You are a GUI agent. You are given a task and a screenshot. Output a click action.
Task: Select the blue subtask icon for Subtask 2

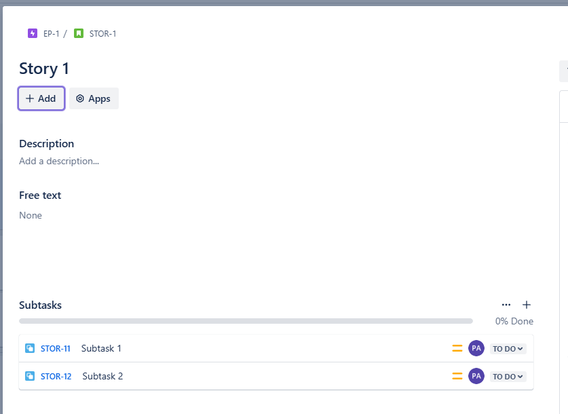click(30, 375)
